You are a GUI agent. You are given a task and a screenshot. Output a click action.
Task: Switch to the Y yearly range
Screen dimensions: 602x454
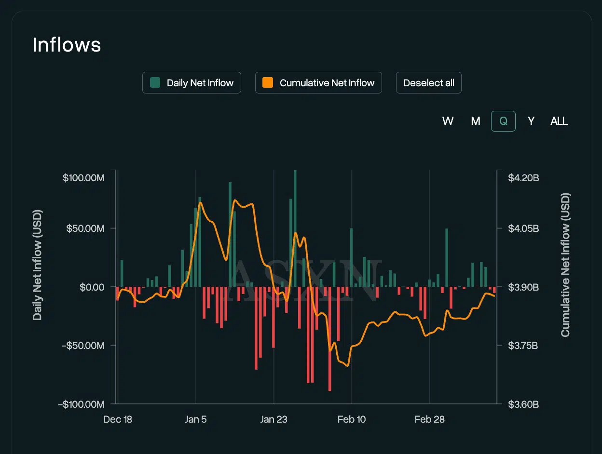click(531, 121)
